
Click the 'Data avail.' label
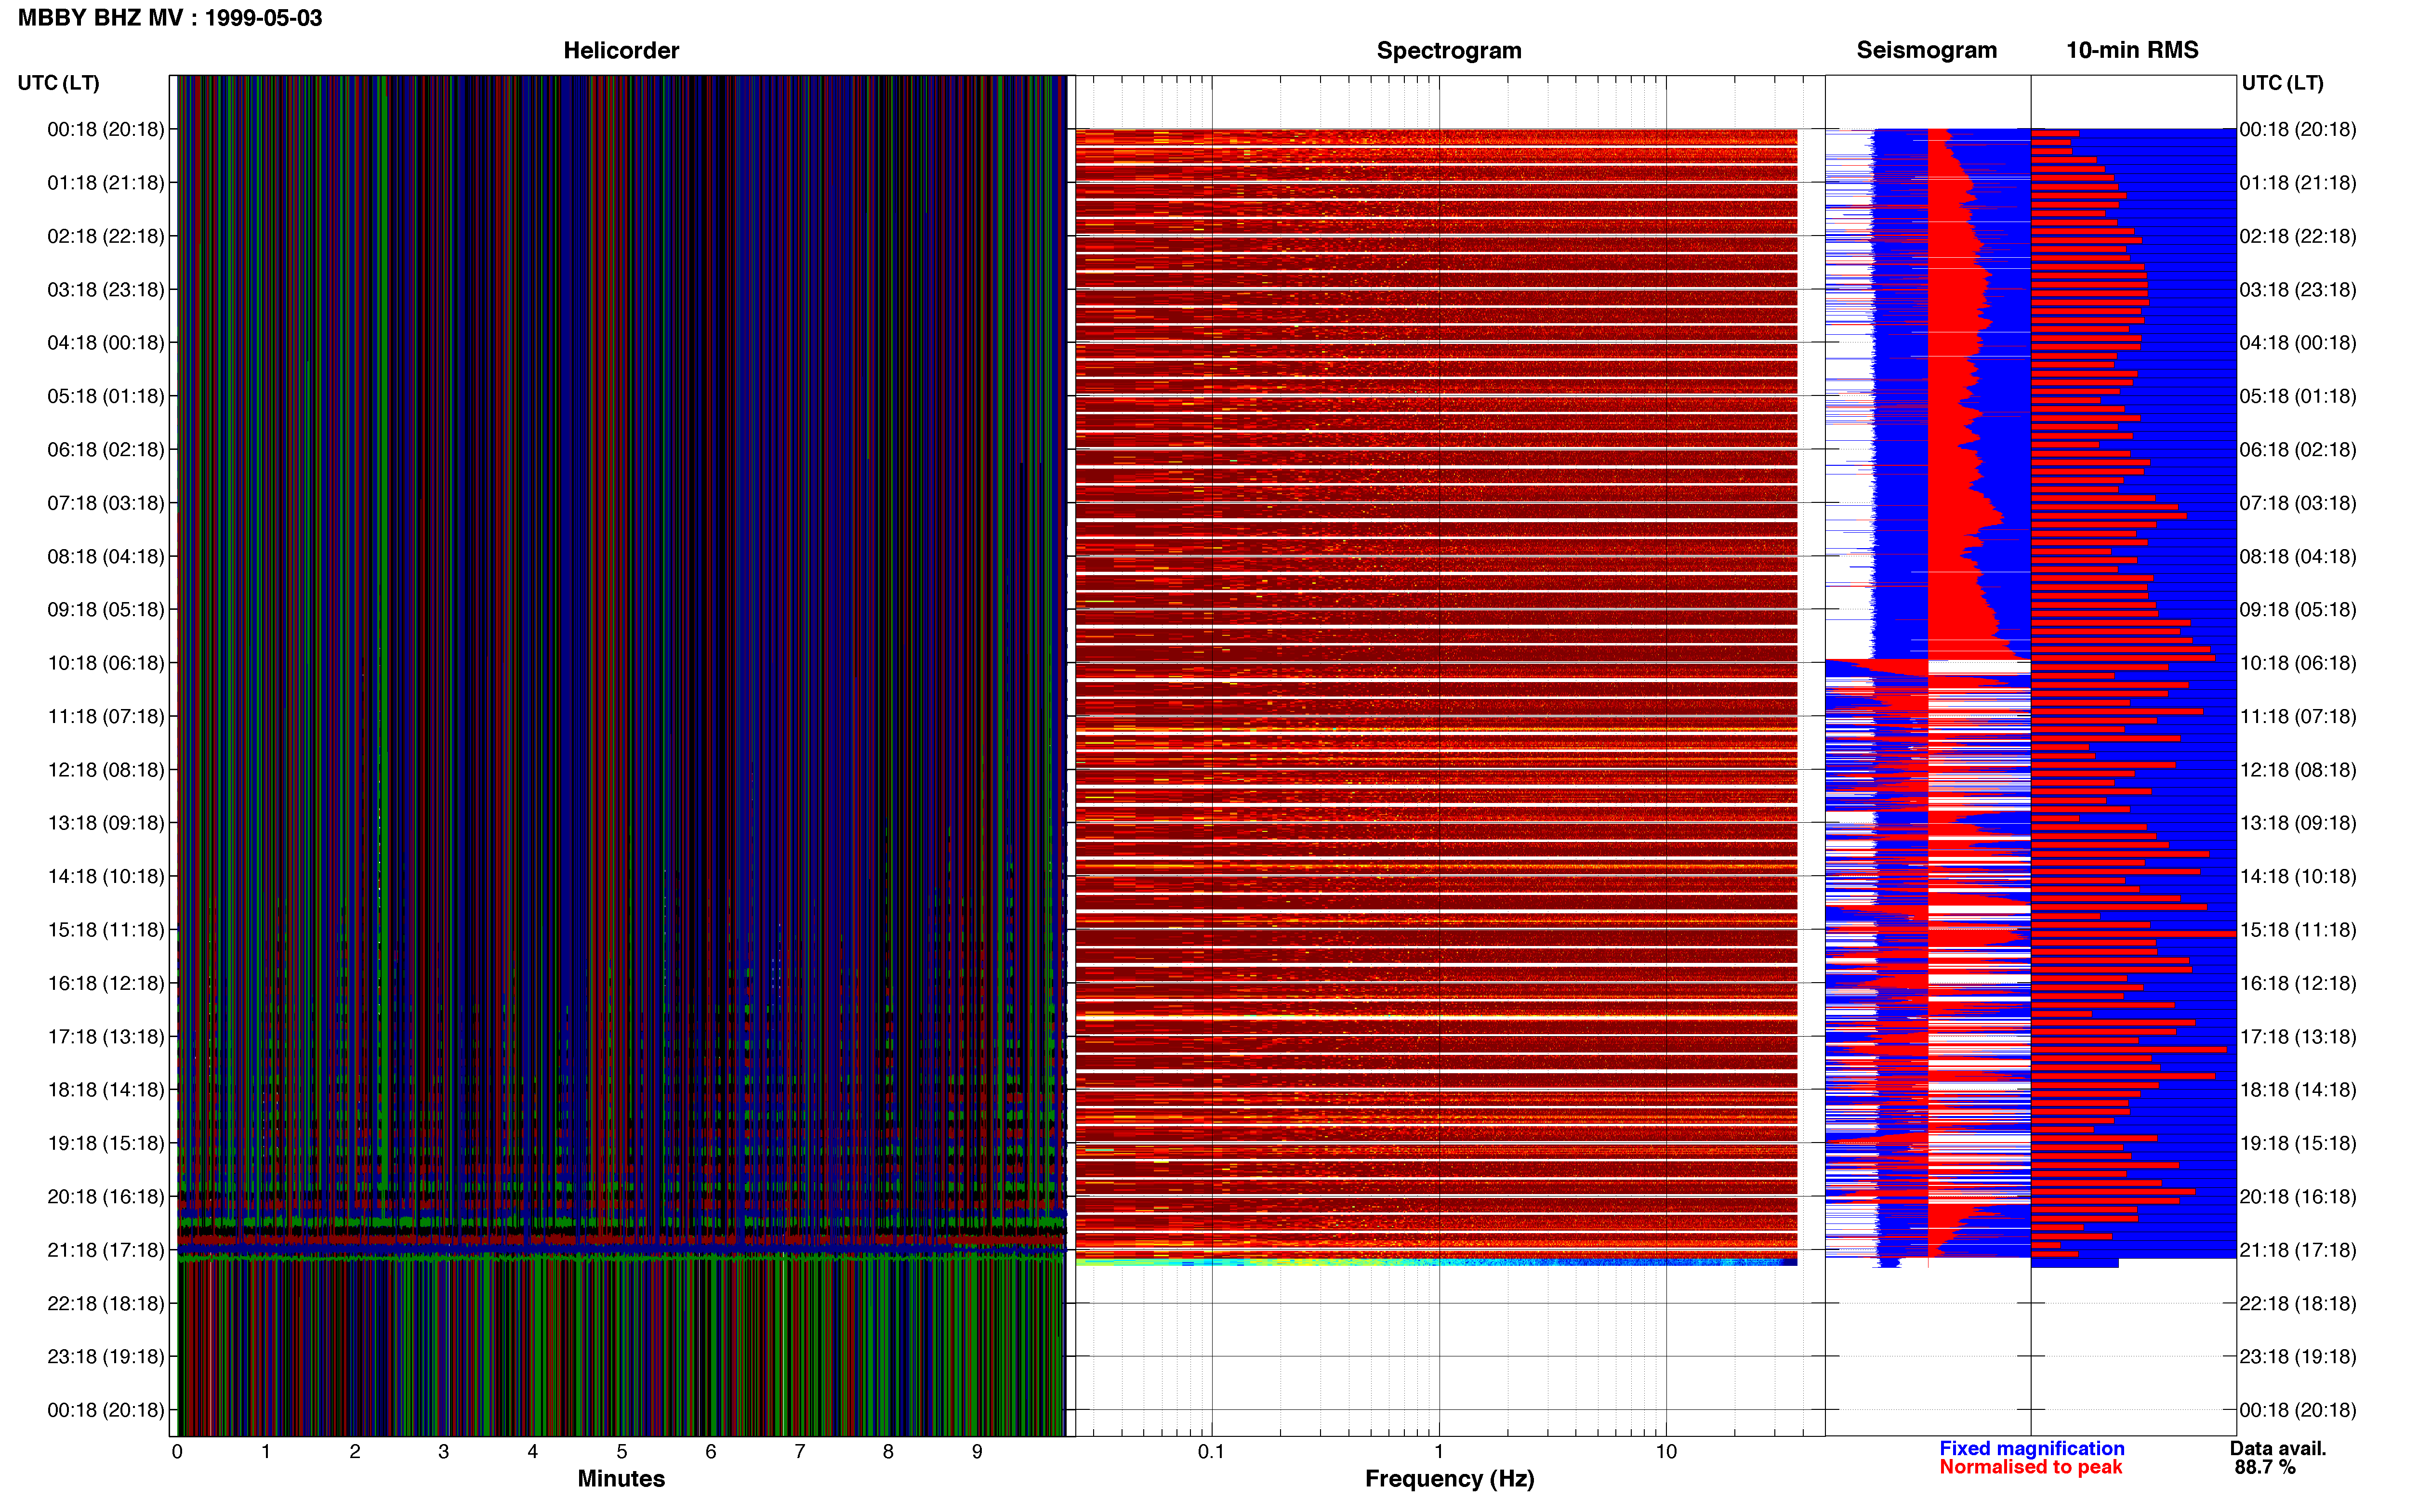pyautogui.click(x=2278, y=1448)
